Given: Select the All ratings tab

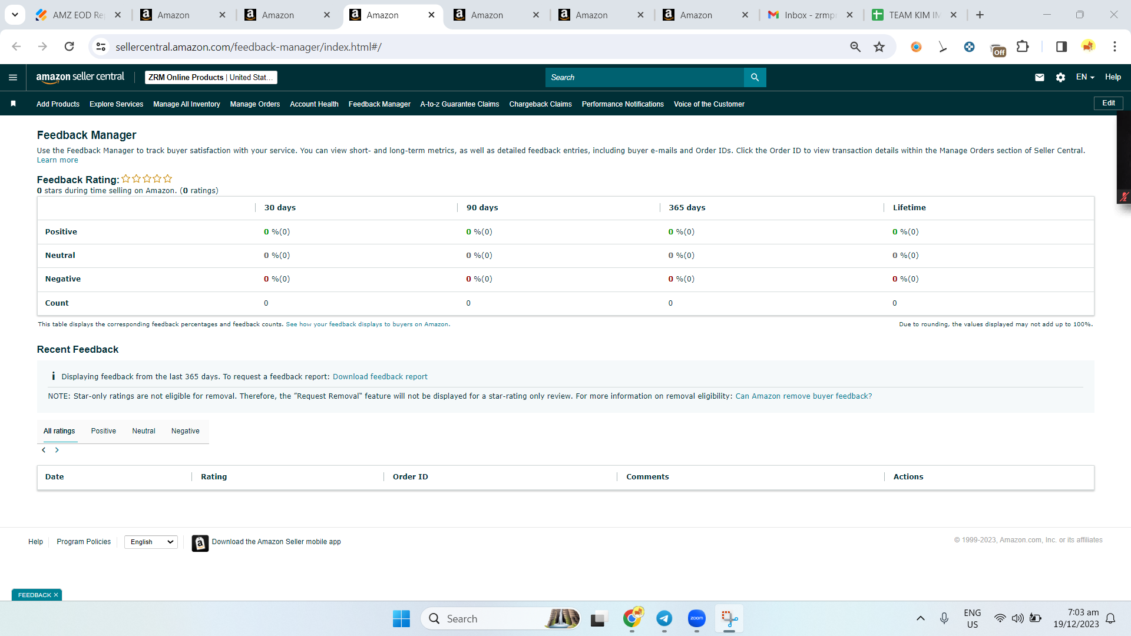Looking at the screenshot, I should [x=59, y=431].
